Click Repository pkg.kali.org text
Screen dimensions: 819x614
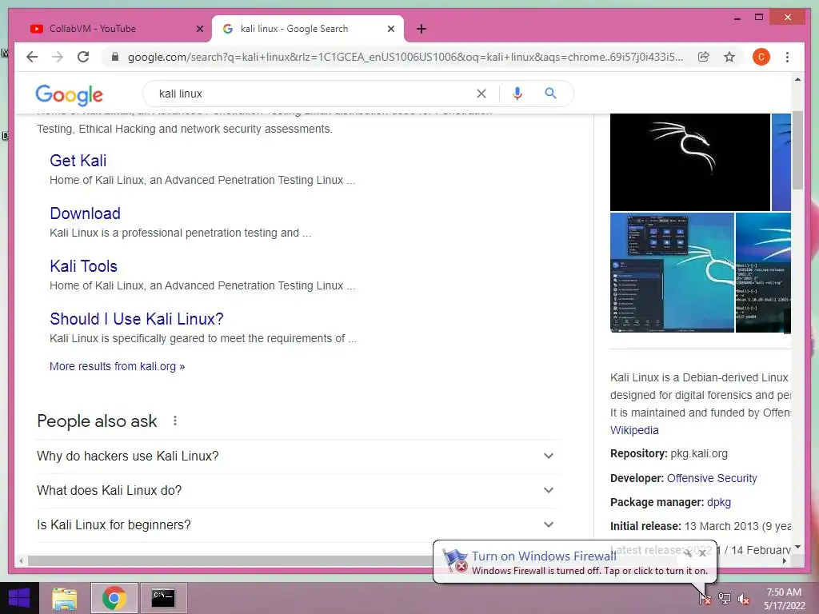tap(669, 454)
